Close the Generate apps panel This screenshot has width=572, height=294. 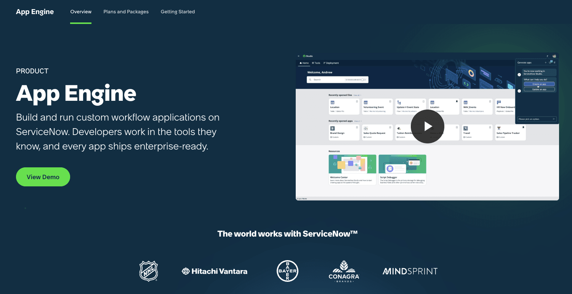point(554,62)
